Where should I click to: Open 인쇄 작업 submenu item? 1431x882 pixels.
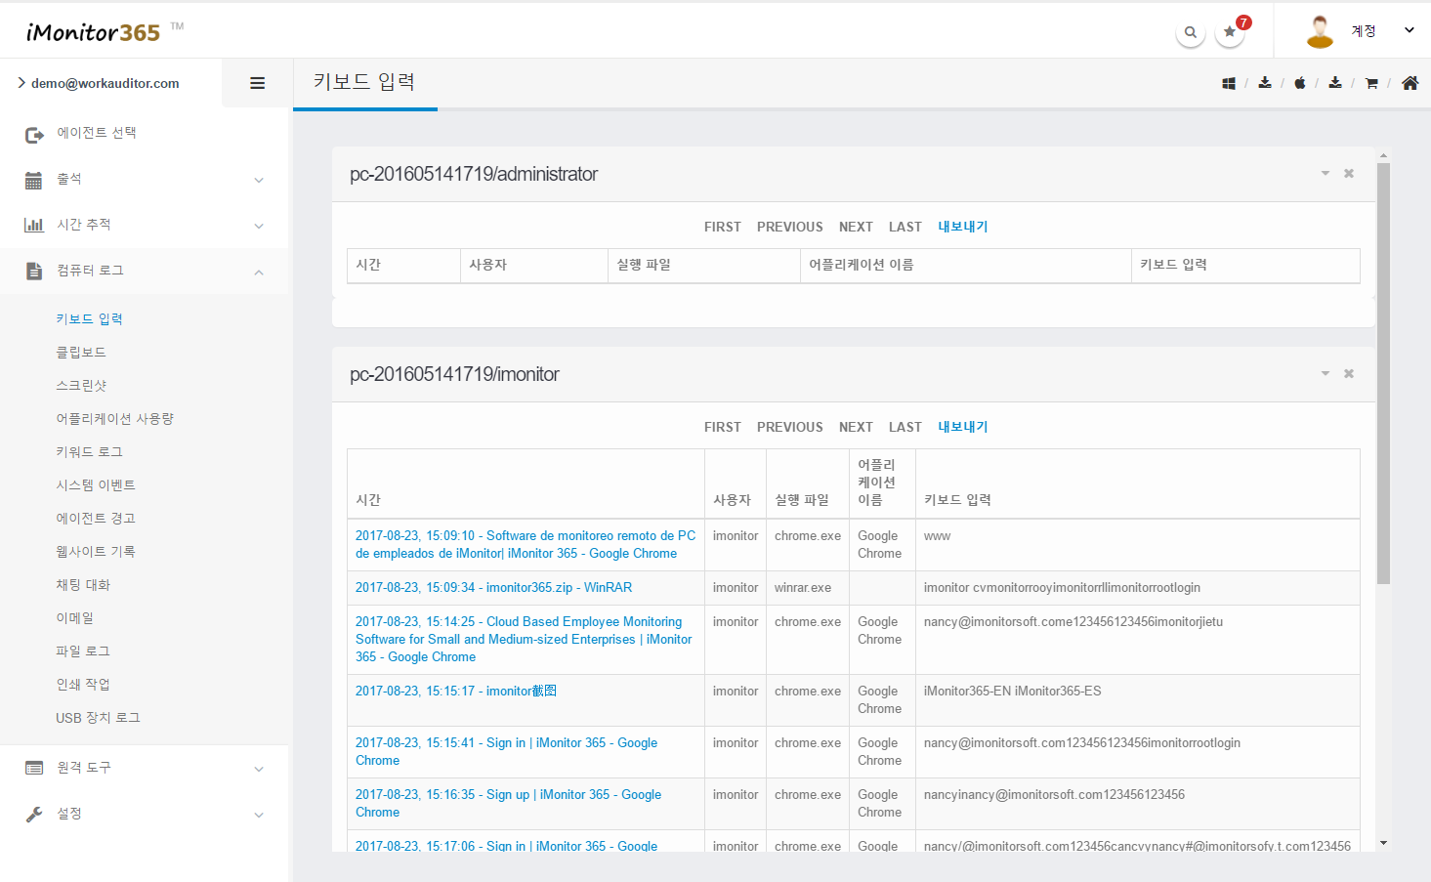coord(83,685)
